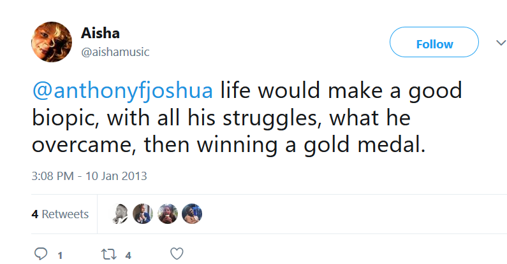The width and height of the screenshot is (507, 264).
Task: Open the second retweeter's avatar in blue suit
Action: coord(144,214)
